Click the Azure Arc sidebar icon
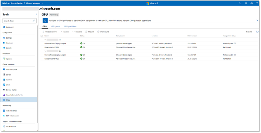Image resolution: width=261 pixels, height=133 pixels. click(4, 43)
